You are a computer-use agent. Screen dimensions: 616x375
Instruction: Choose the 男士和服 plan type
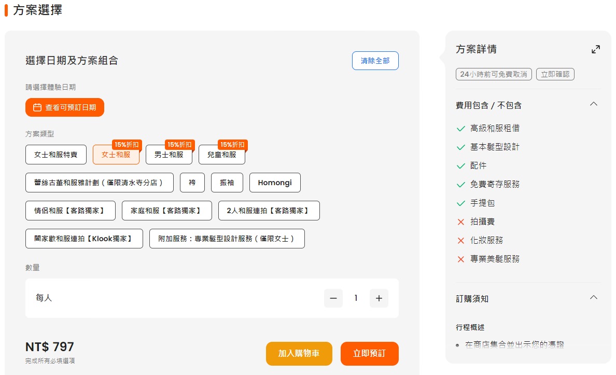coord(169,155)
